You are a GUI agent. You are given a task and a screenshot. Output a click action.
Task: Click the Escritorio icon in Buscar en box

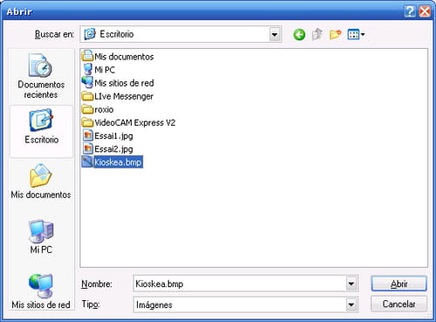point(90,34)
